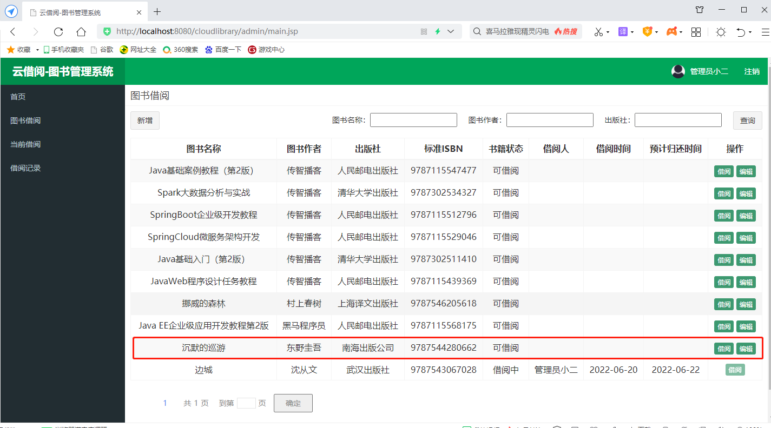
Task: Click the page number jump input box
Action: [246, 403]
